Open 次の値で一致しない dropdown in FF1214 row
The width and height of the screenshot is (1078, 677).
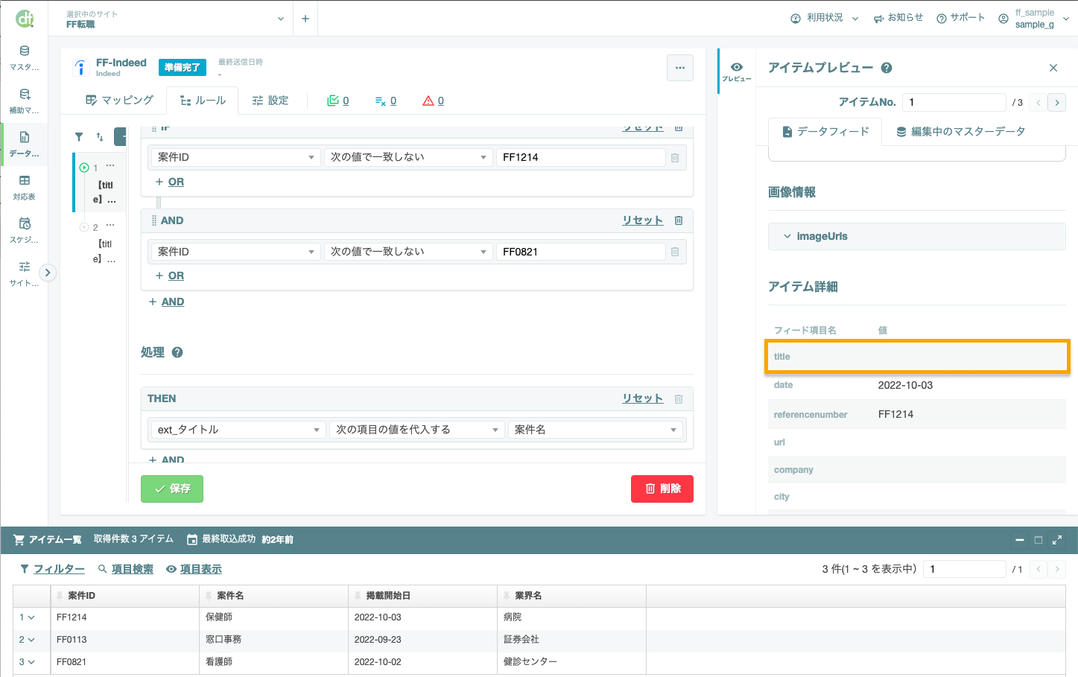(x=408, y=157)
